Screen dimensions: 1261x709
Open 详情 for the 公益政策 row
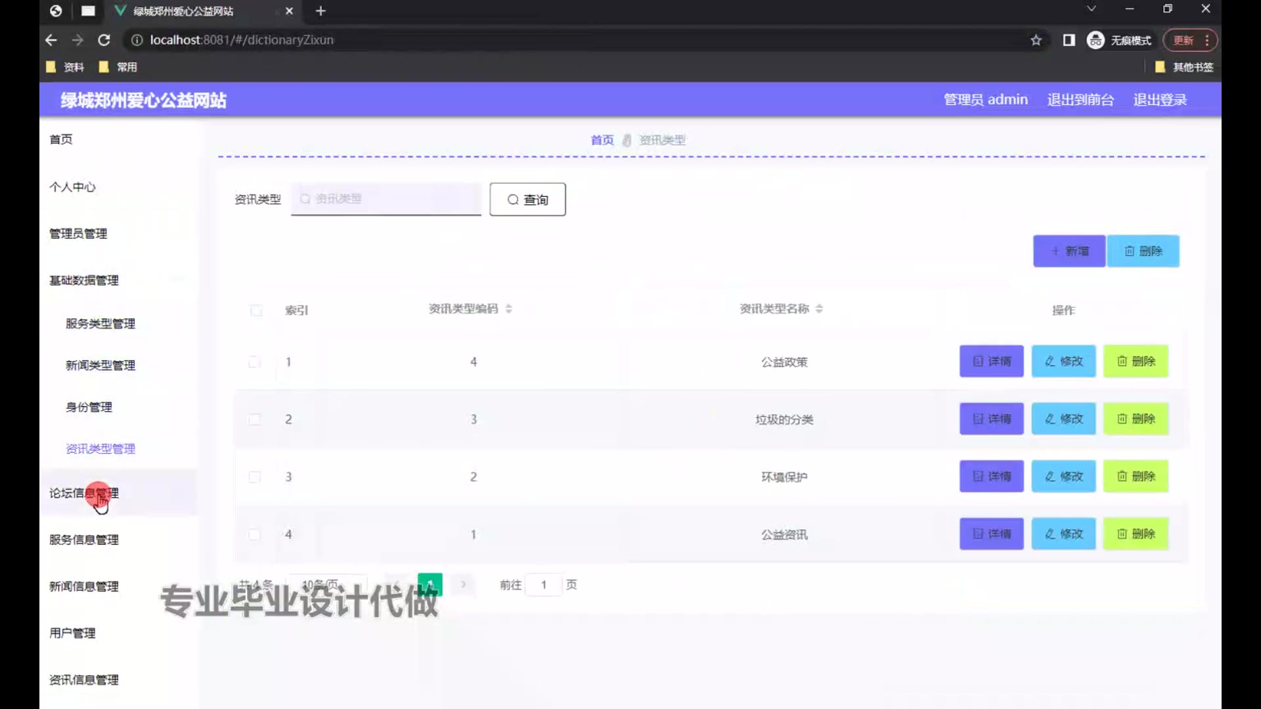pyautogui.click(x=991, y=361)
